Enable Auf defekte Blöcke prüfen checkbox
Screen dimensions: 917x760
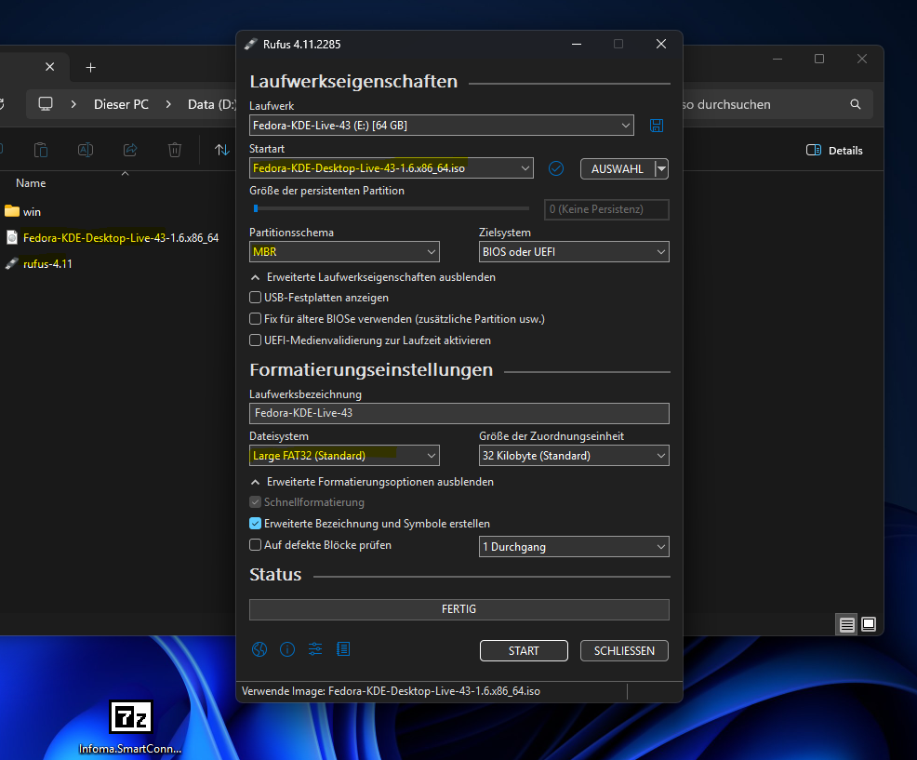[256, 545]
